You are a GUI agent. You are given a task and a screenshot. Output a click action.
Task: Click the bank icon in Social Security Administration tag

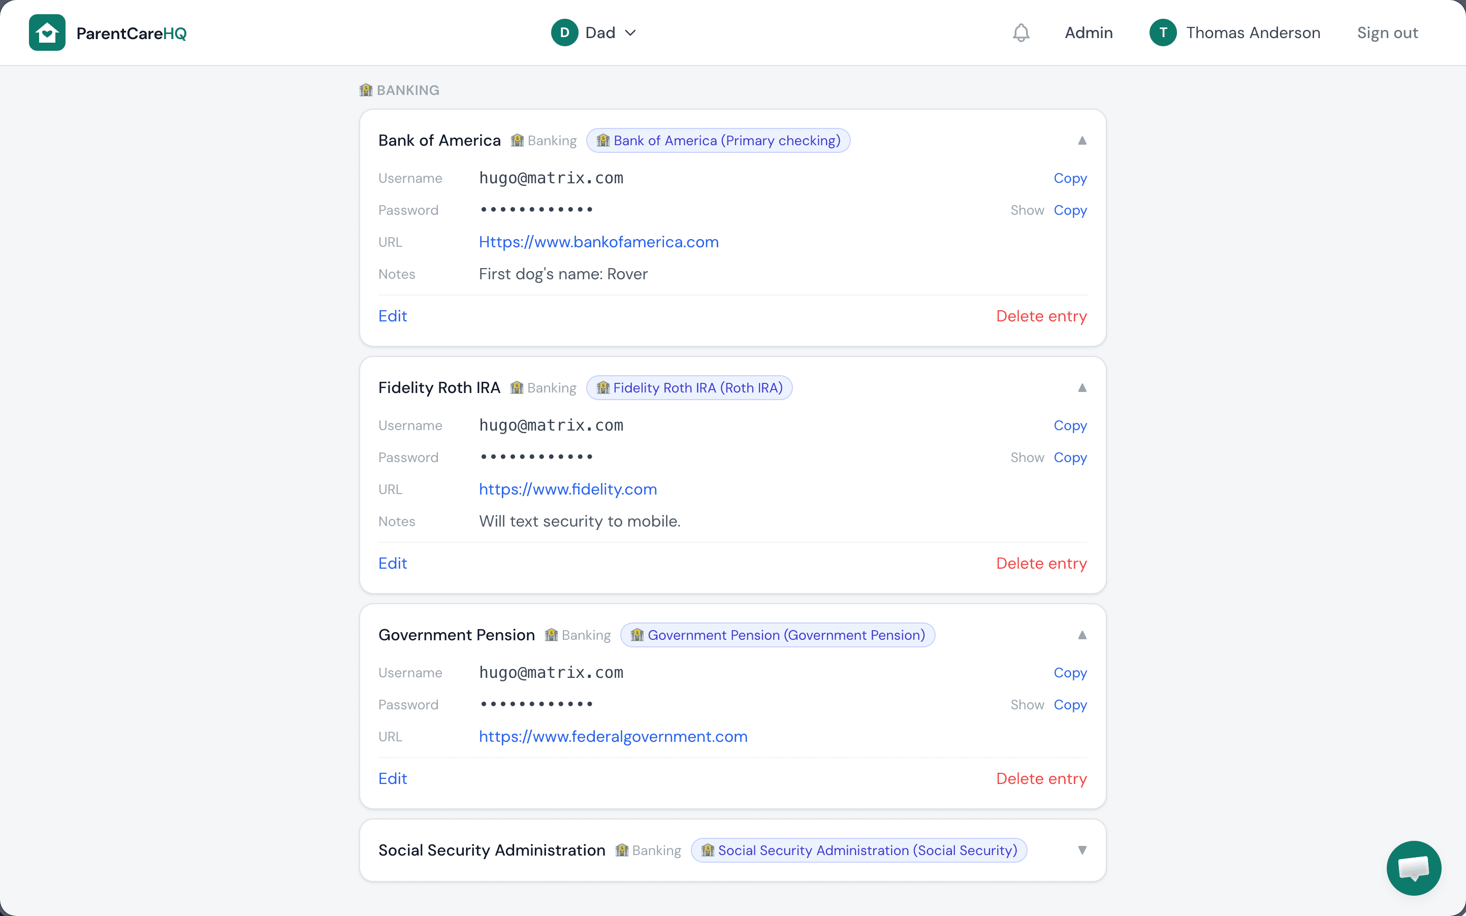707,850
